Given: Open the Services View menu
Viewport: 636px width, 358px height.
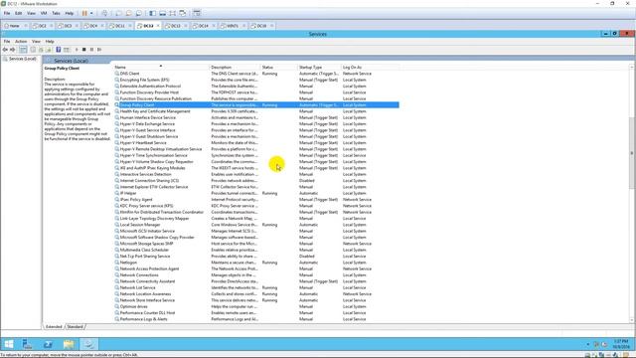Looking at the screenshot, I should (36, 42).
